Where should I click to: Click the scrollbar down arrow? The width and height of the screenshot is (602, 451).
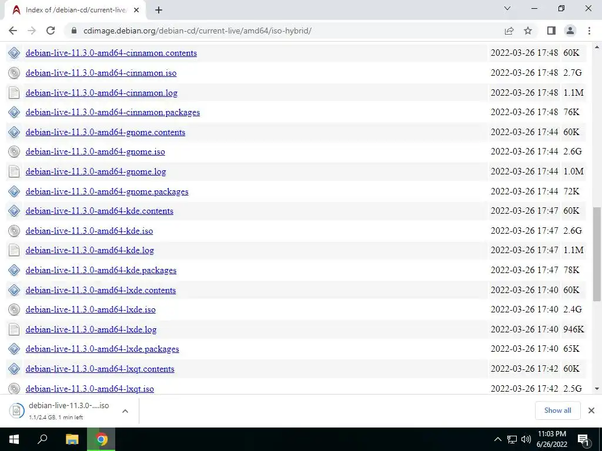coord(597,389)
